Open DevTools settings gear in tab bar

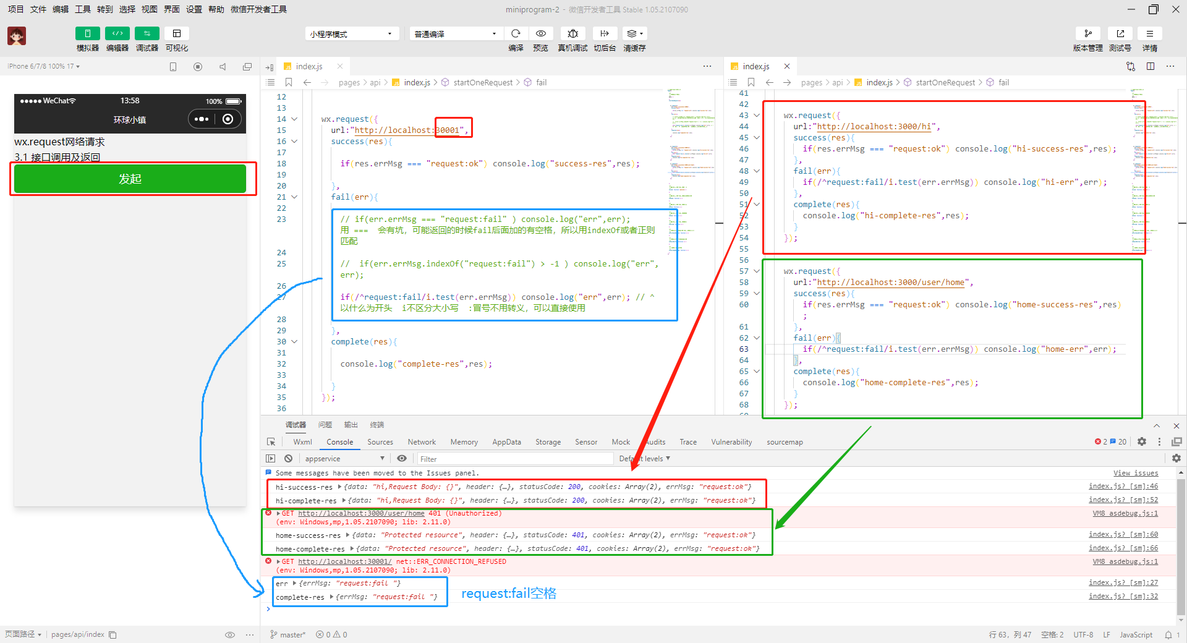point(1142,441)
